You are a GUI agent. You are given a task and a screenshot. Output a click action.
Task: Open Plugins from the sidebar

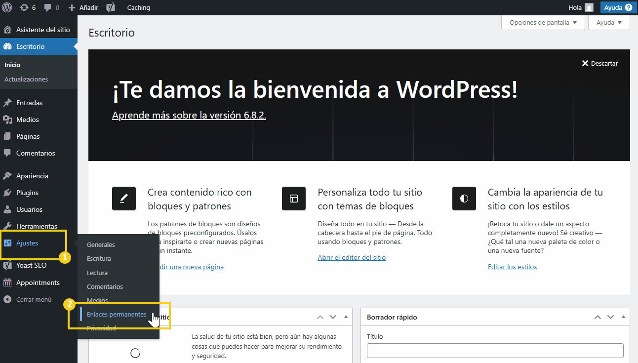pos(27,193)
